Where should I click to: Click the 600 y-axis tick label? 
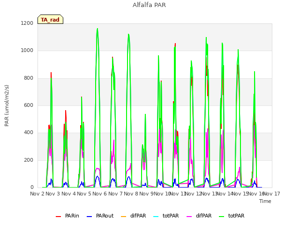click(x=29, y=105)
